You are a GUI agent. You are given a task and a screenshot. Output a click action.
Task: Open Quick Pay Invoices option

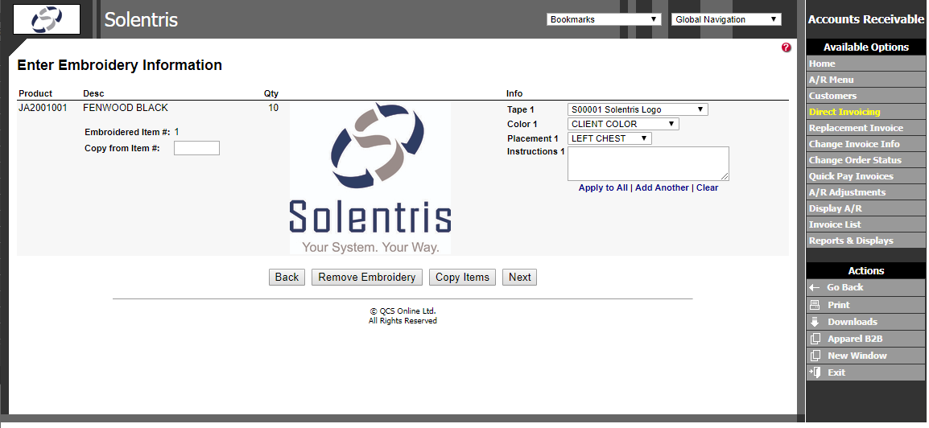click(x=865, y=176)
